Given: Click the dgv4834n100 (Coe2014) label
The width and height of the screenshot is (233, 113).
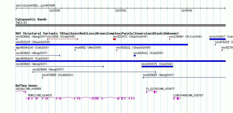Looking at the screenshot, I should pos(32,48).
